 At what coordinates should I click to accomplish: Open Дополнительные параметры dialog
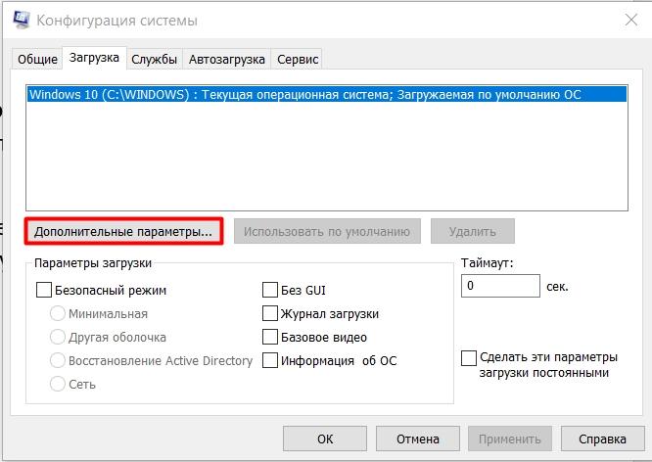coord(123,231)
